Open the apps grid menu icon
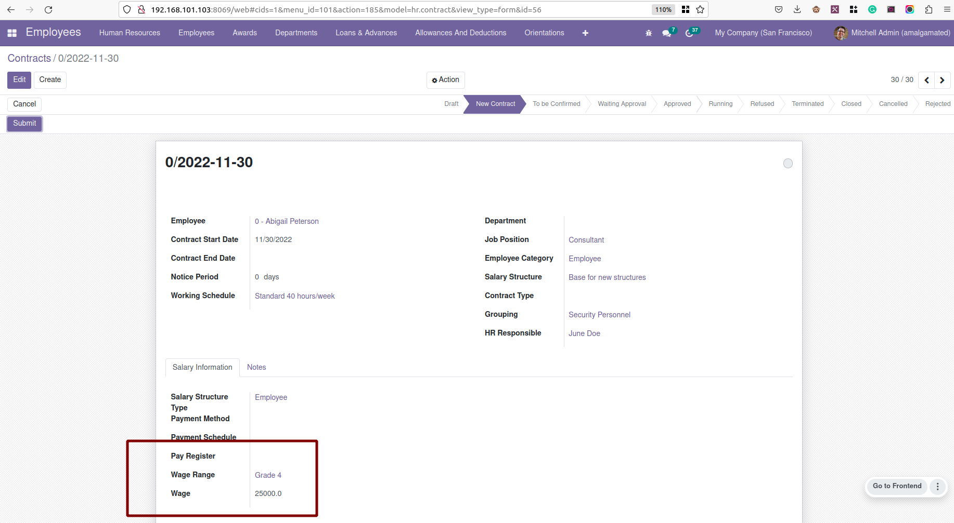Image resolution: width=954 pixels, height=523 pixels. click(x=12, y=33)
